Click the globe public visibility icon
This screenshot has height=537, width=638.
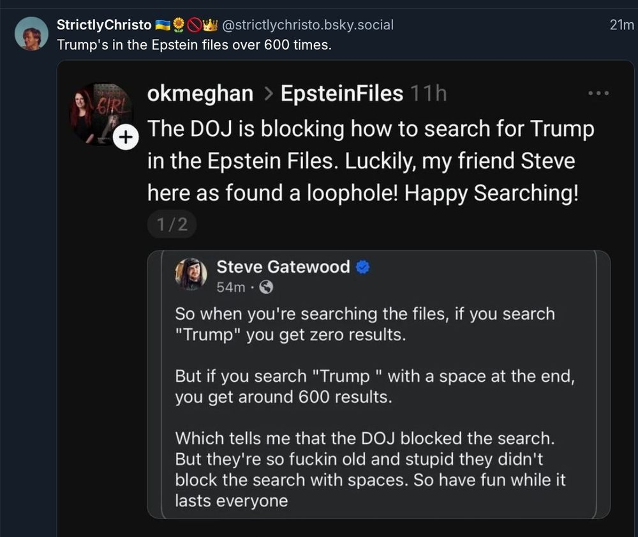[267, 287]
